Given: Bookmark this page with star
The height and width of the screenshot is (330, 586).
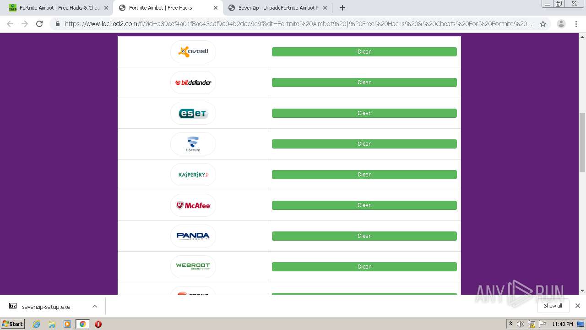Looking at the screenshot, I should (x=543, y=24).
